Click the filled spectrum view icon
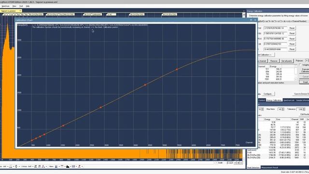Screen dimensions: 309x174 pos(68,167)
